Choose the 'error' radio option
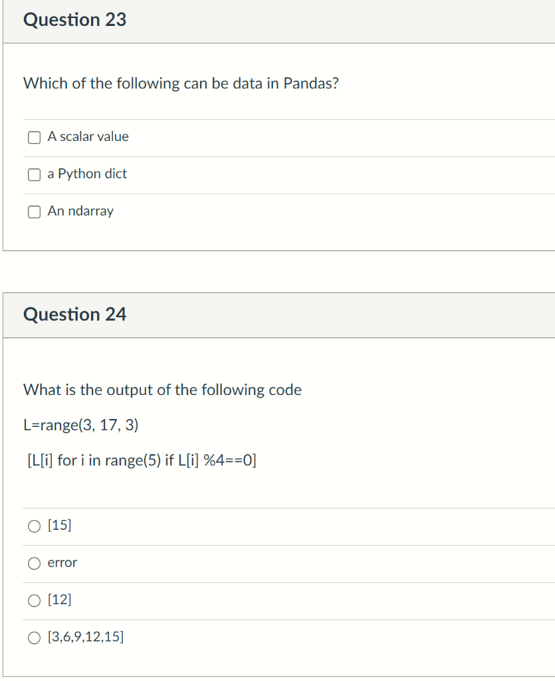The image size is (555, 681). [x=35, y=563]
